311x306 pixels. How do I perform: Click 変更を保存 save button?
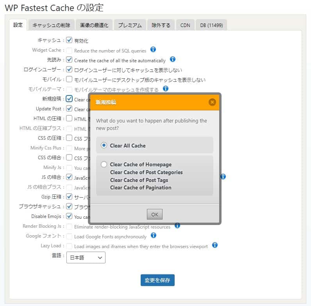pos(157,280)
